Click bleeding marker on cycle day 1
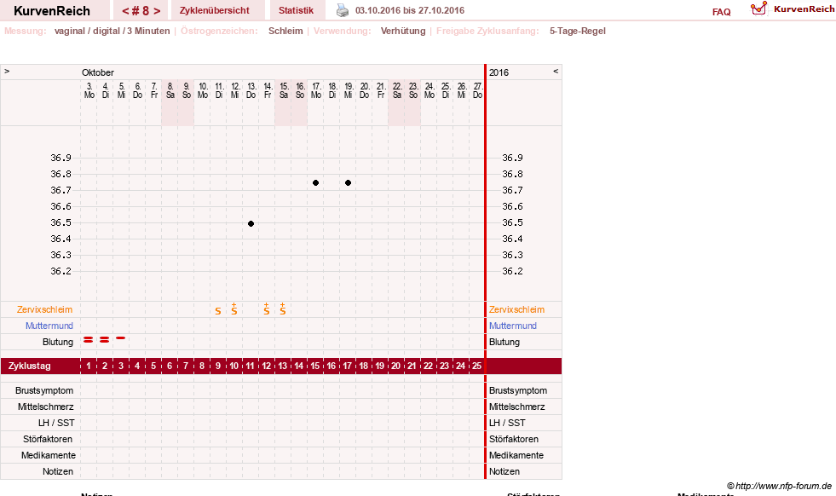Image resolution: width=836 pixels, height=496 pixels. pos(89,339)
